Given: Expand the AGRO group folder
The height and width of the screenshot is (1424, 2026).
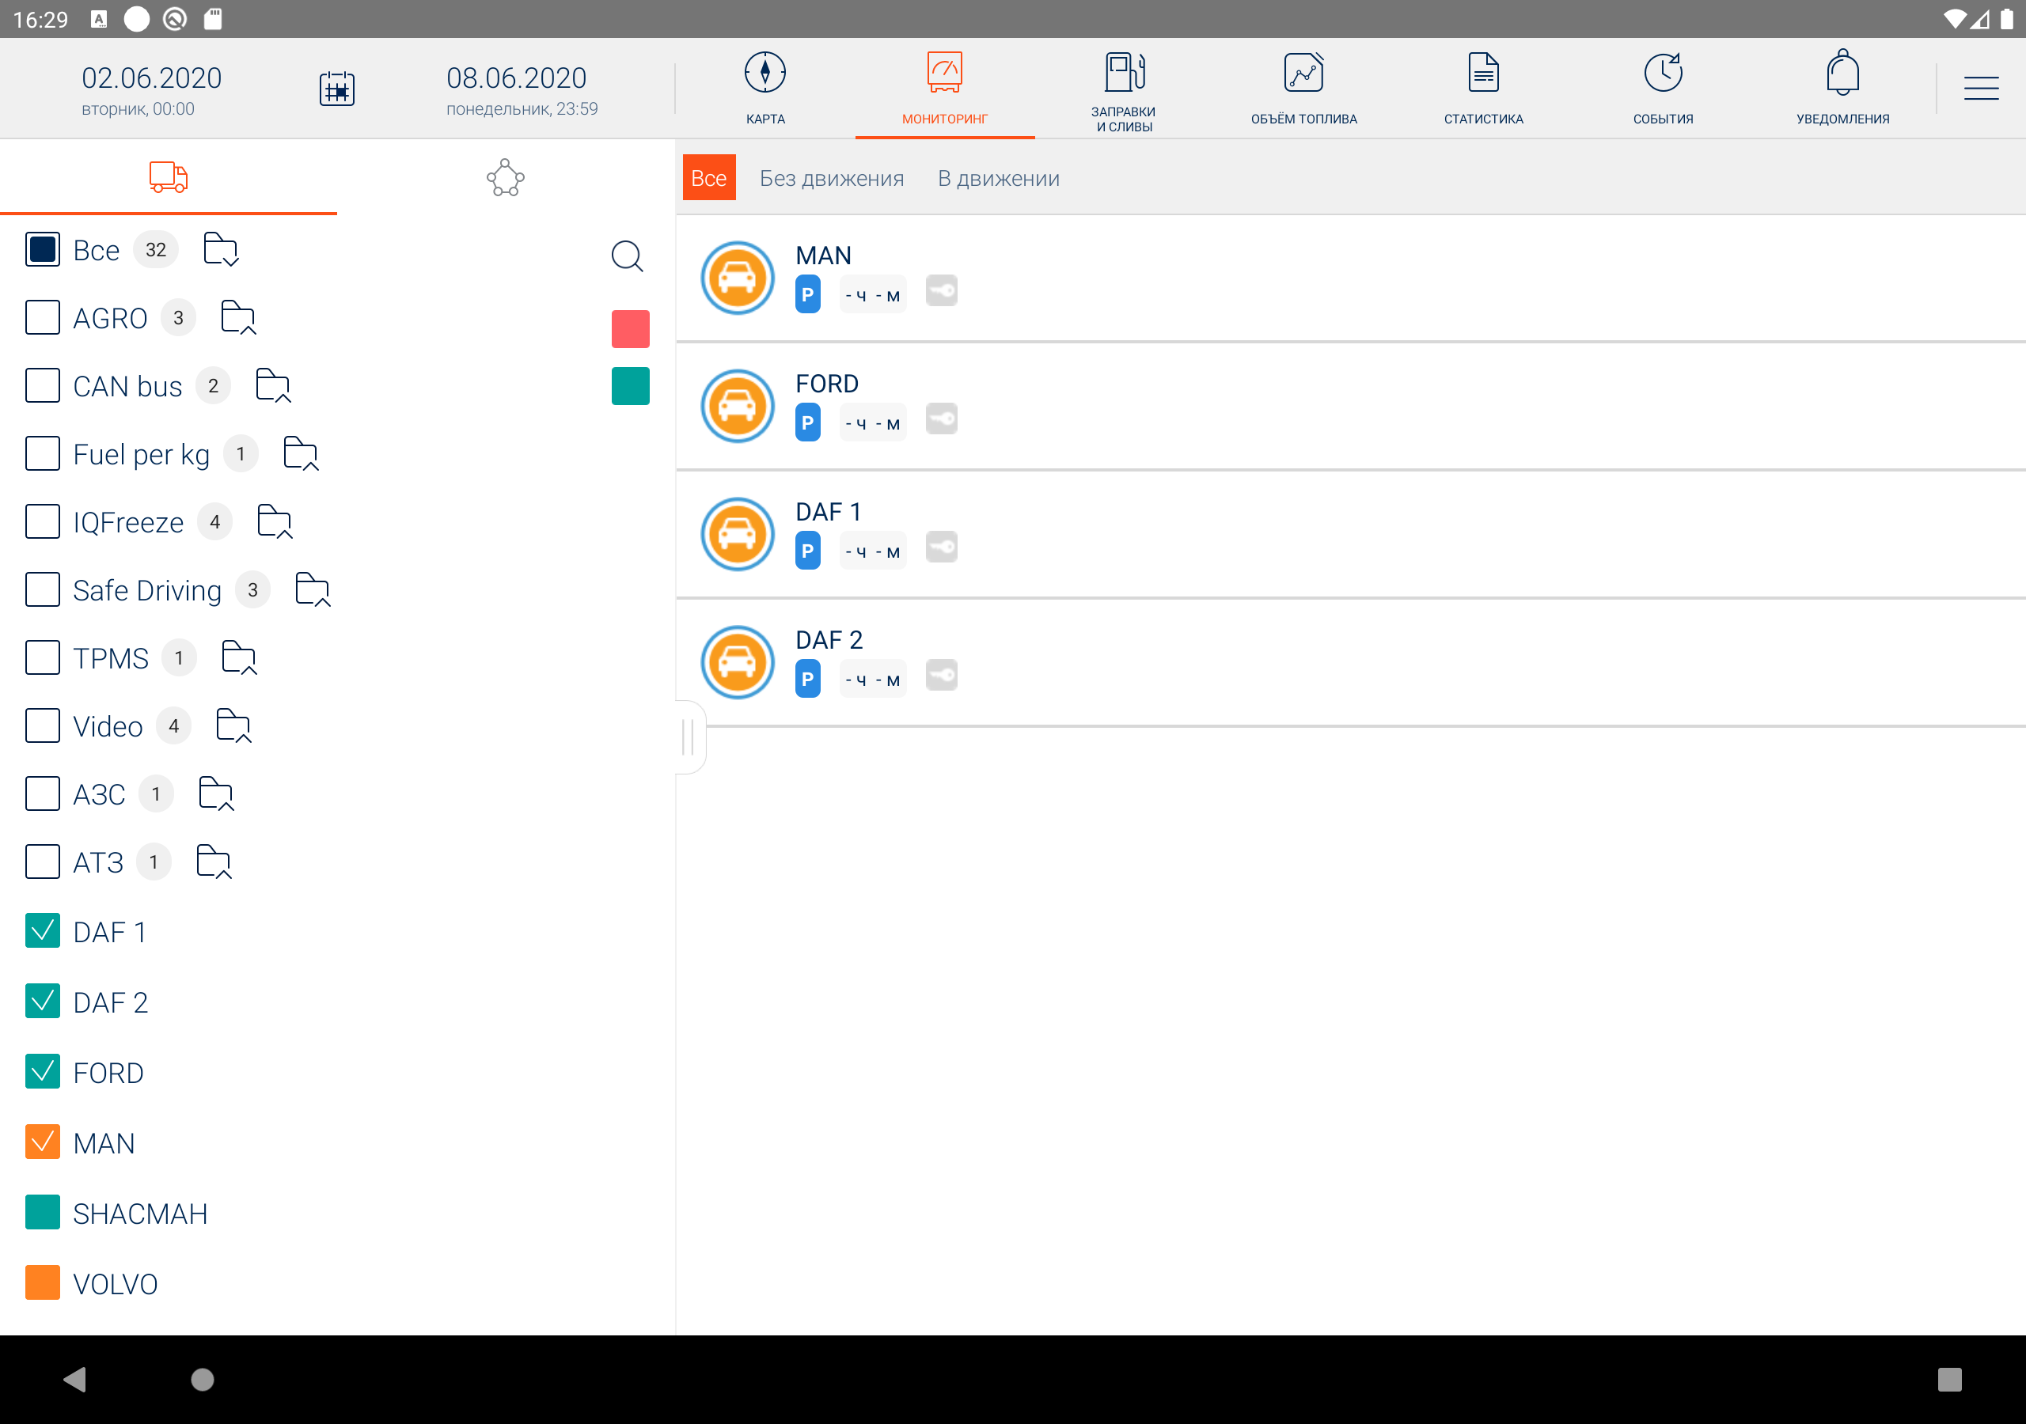Looking at the screenshot, I should pos(238,317).
